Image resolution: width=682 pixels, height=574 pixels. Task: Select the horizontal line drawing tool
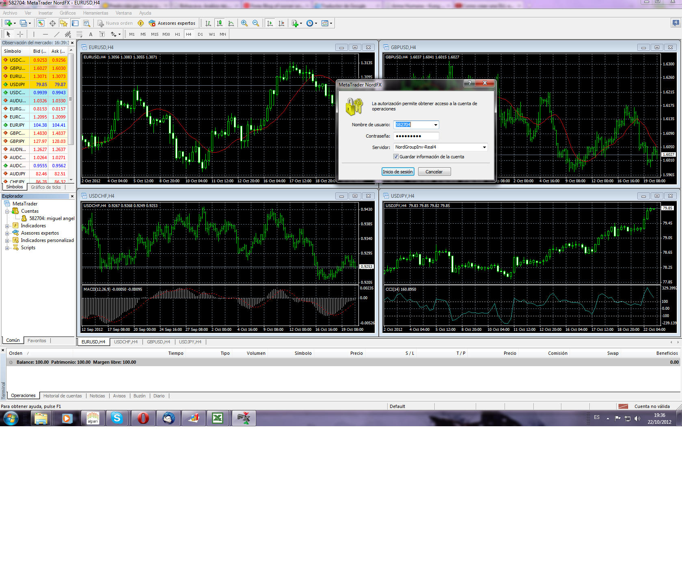(x=45, y=34)
